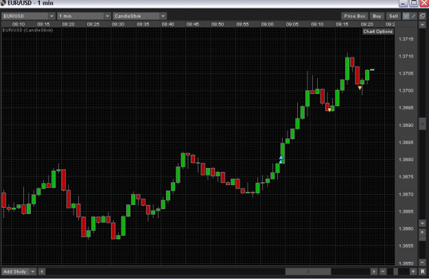Click the vertical zoom in plus icon
Image resolution: width=429 pixels, height=279 pixels.
click(x=422, y=232)
